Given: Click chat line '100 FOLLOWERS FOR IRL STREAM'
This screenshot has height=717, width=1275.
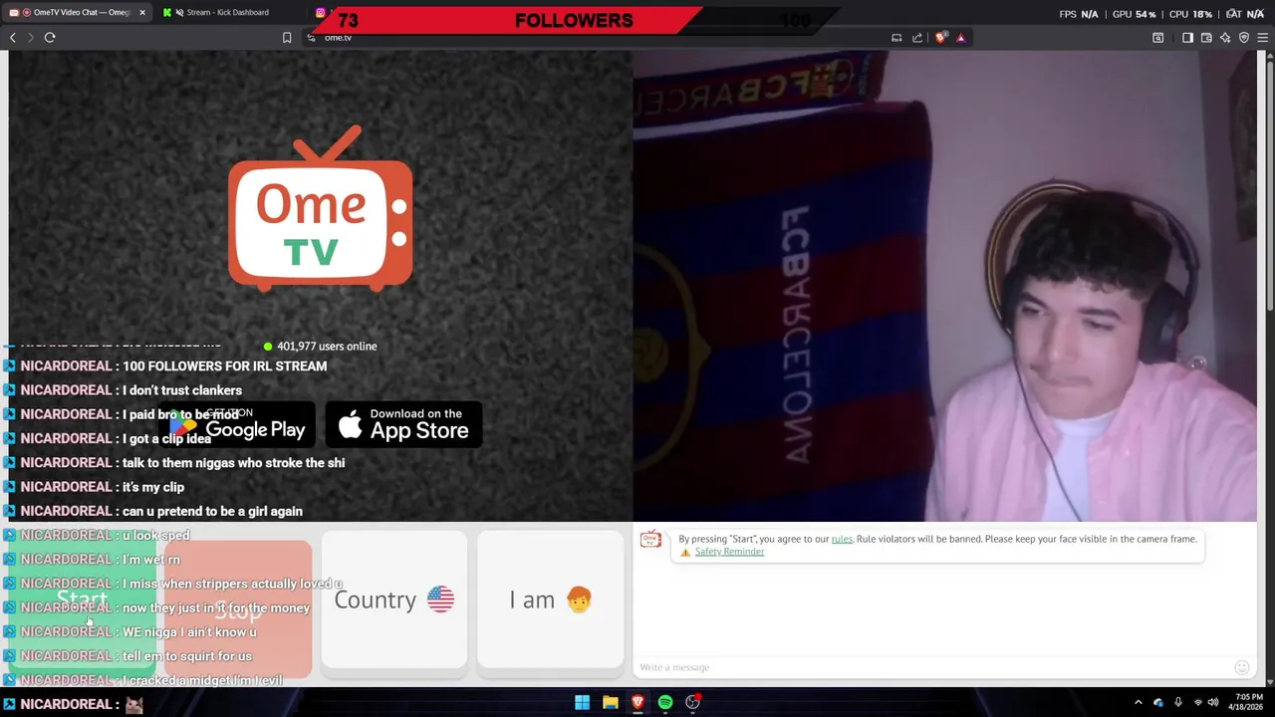Looking at the screenshot, I should (x=224, y=366).
